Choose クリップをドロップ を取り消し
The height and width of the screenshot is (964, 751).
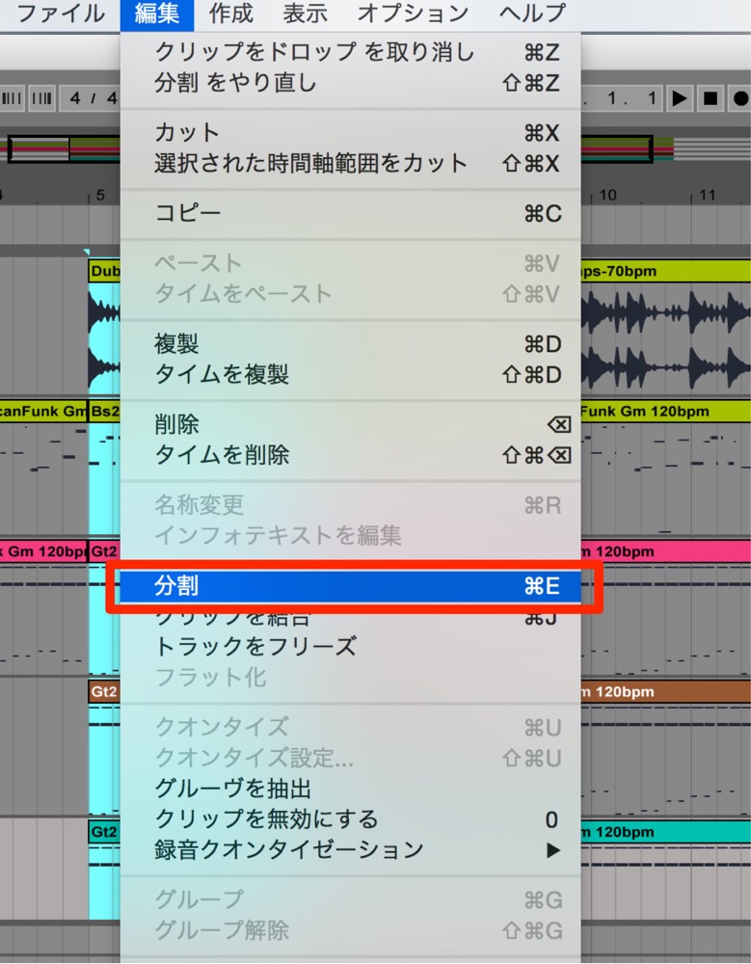pyautogui.click(x=351, y=52)
